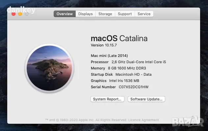Select the Mac mini (Late 2014) text
The width and height of the screenshot is (208, 131).
109,56
